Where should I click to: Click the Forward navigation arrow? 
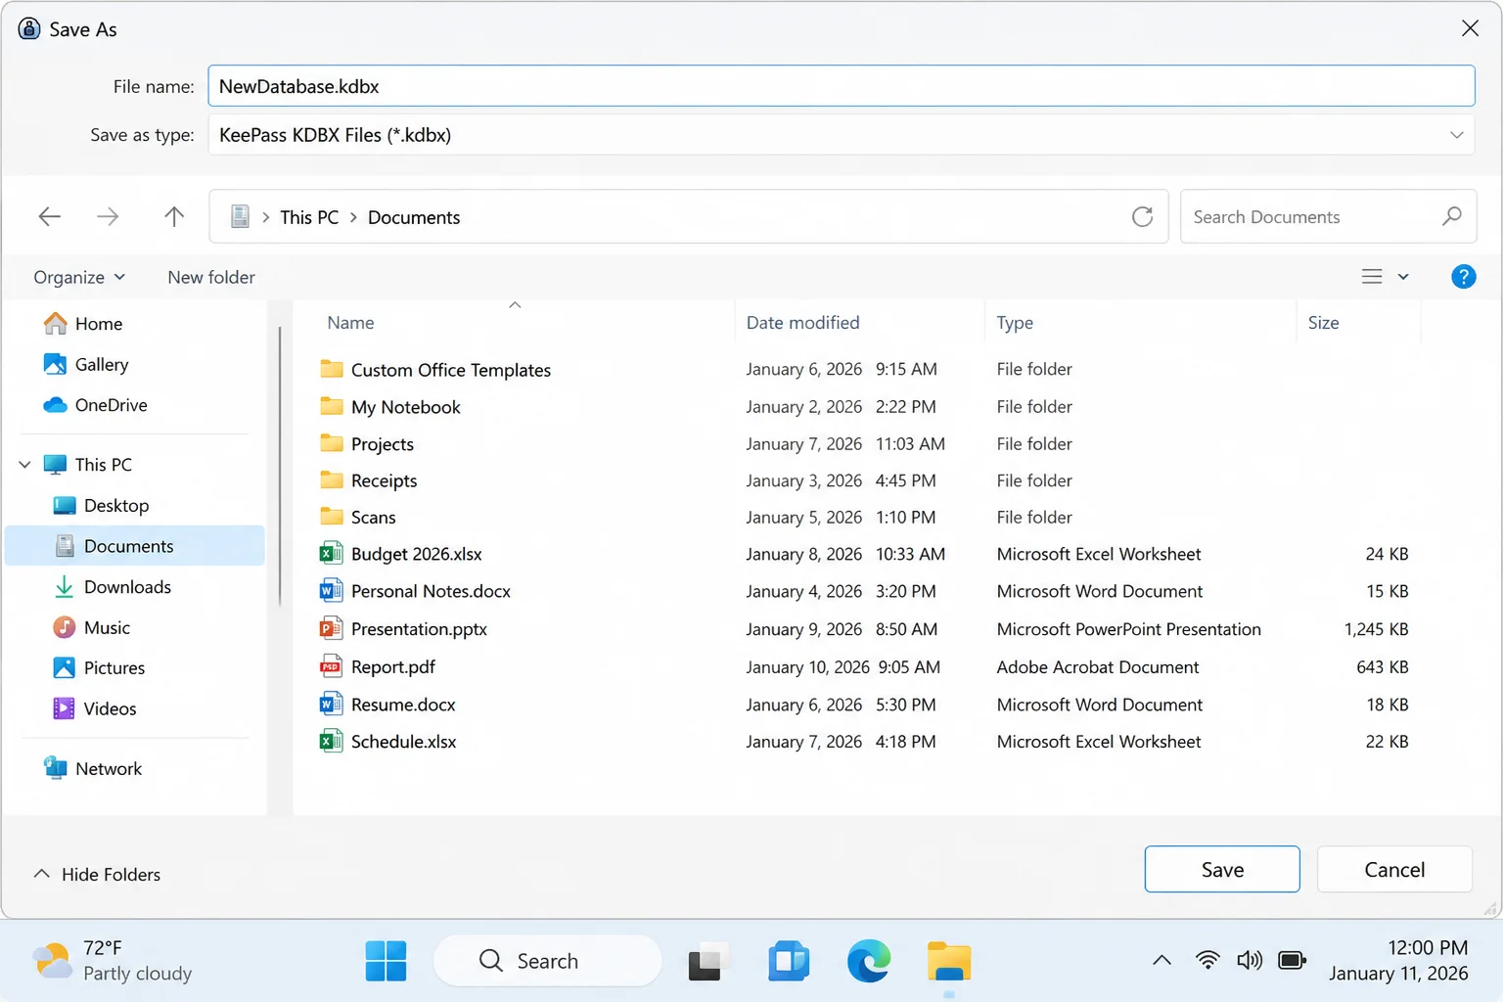(x=108, y=216)
